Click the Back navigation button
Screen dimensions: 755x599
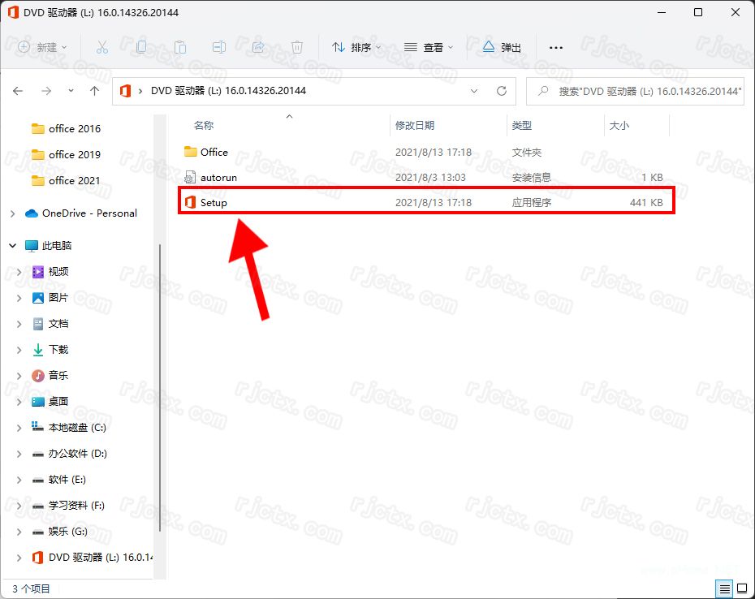pyautogui.click(x=18, y=91)
